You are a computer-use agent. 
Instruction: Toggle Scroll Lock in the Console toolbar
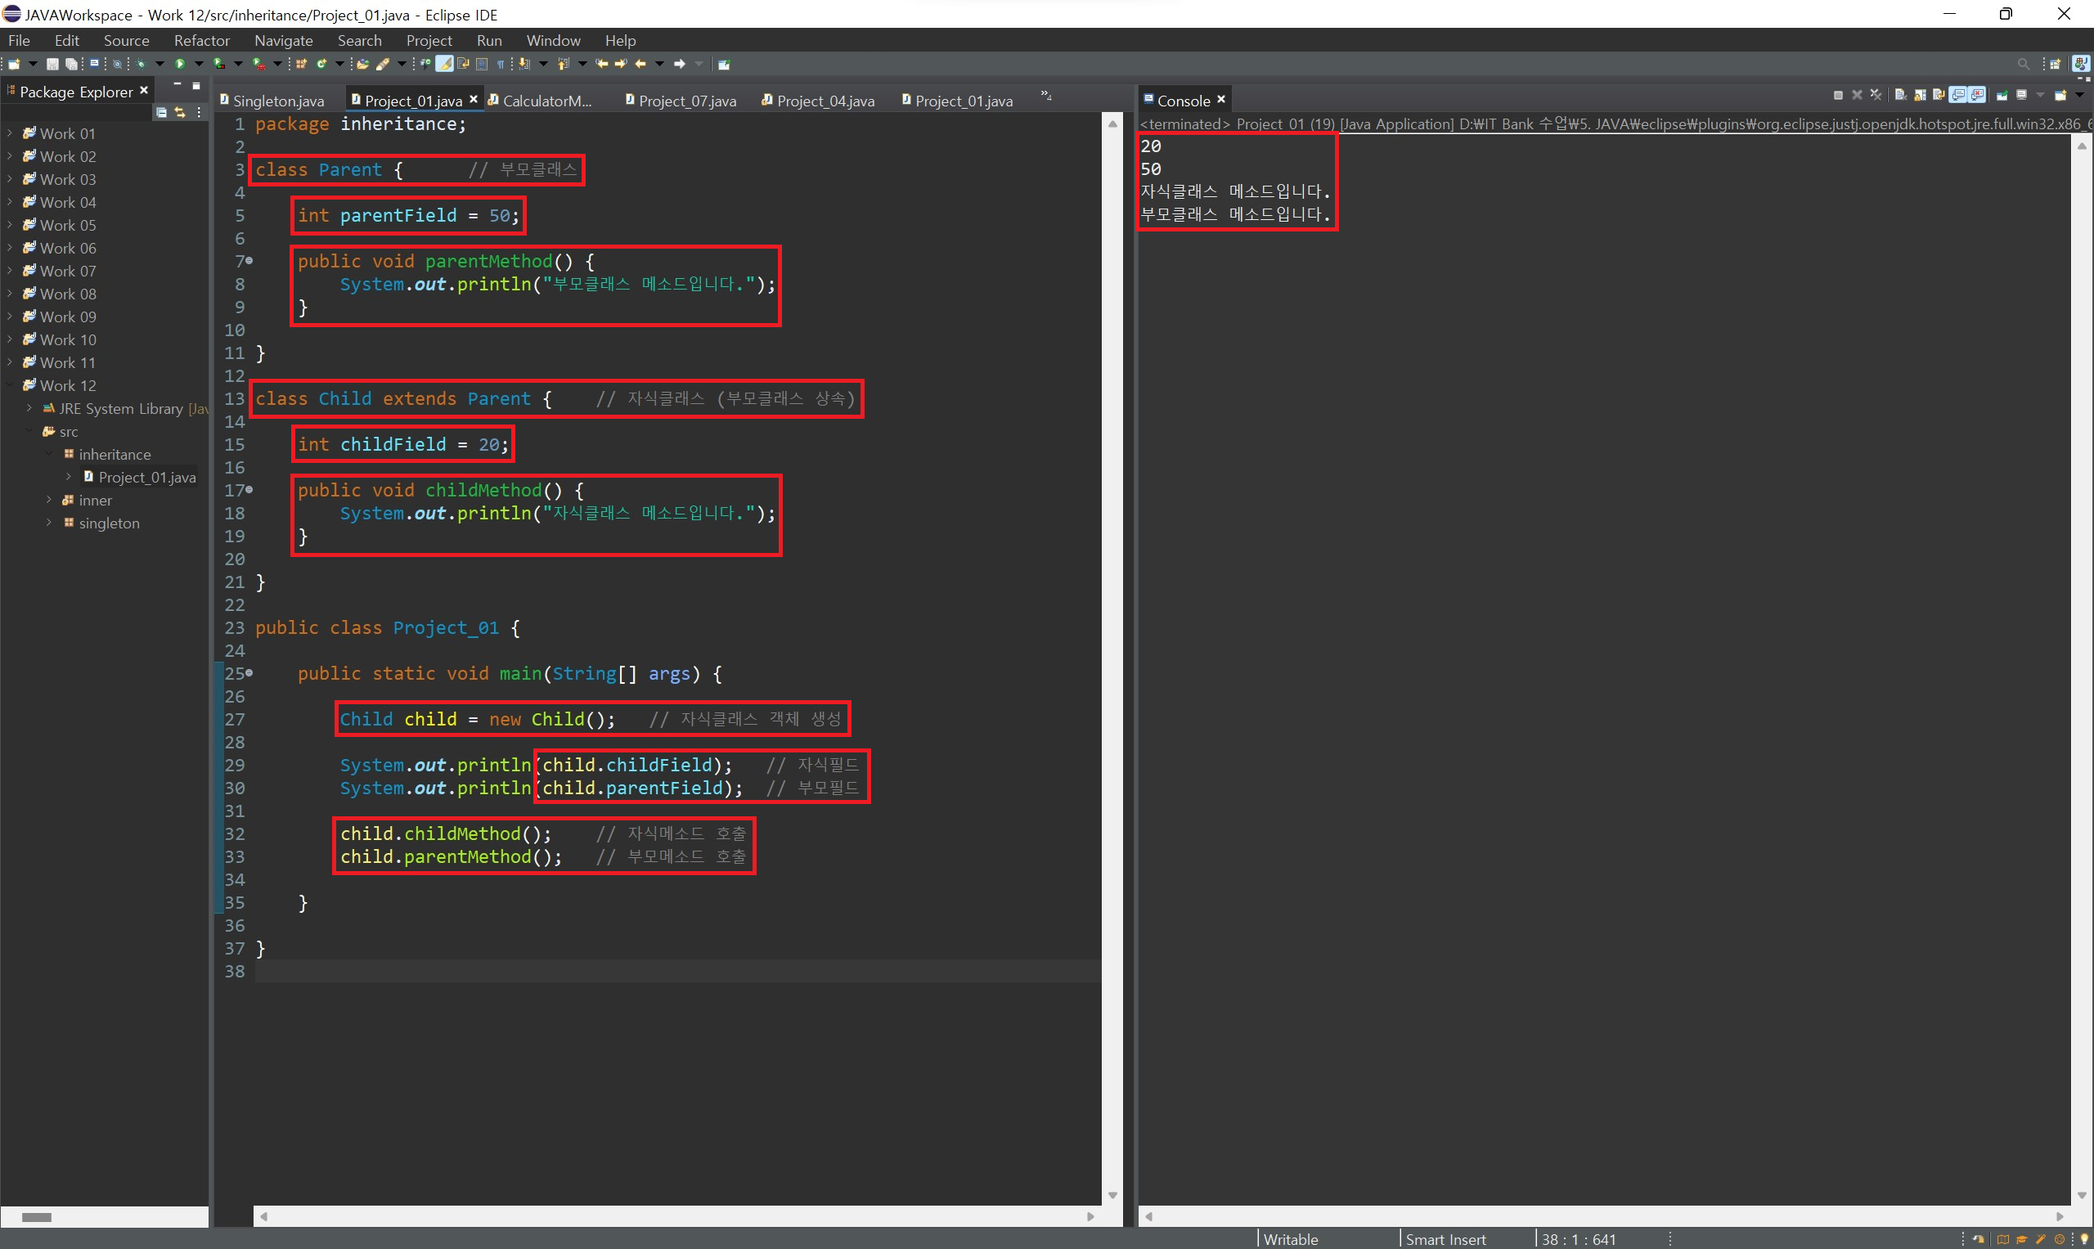click(x=1920, y=95)
